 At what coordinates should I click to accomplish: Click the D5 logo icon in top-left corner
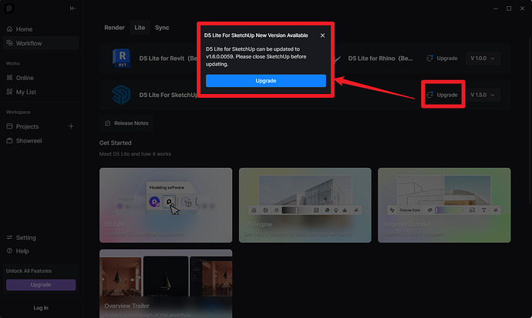point(9,8)
